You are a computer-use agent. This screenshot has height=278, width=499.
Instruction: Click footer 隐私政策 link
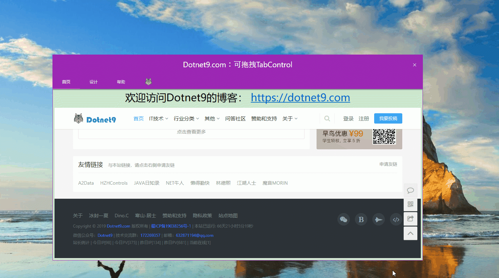[x=202, y=216]
